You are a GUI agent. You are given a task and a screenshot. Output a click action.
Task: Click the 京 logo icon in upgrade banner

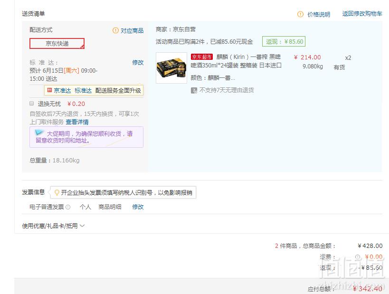49,90
